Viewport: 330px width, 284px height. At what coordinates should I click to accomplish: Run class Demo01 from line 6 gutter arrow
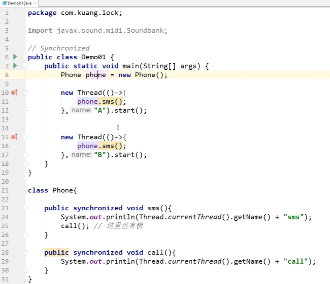(15, 57)
